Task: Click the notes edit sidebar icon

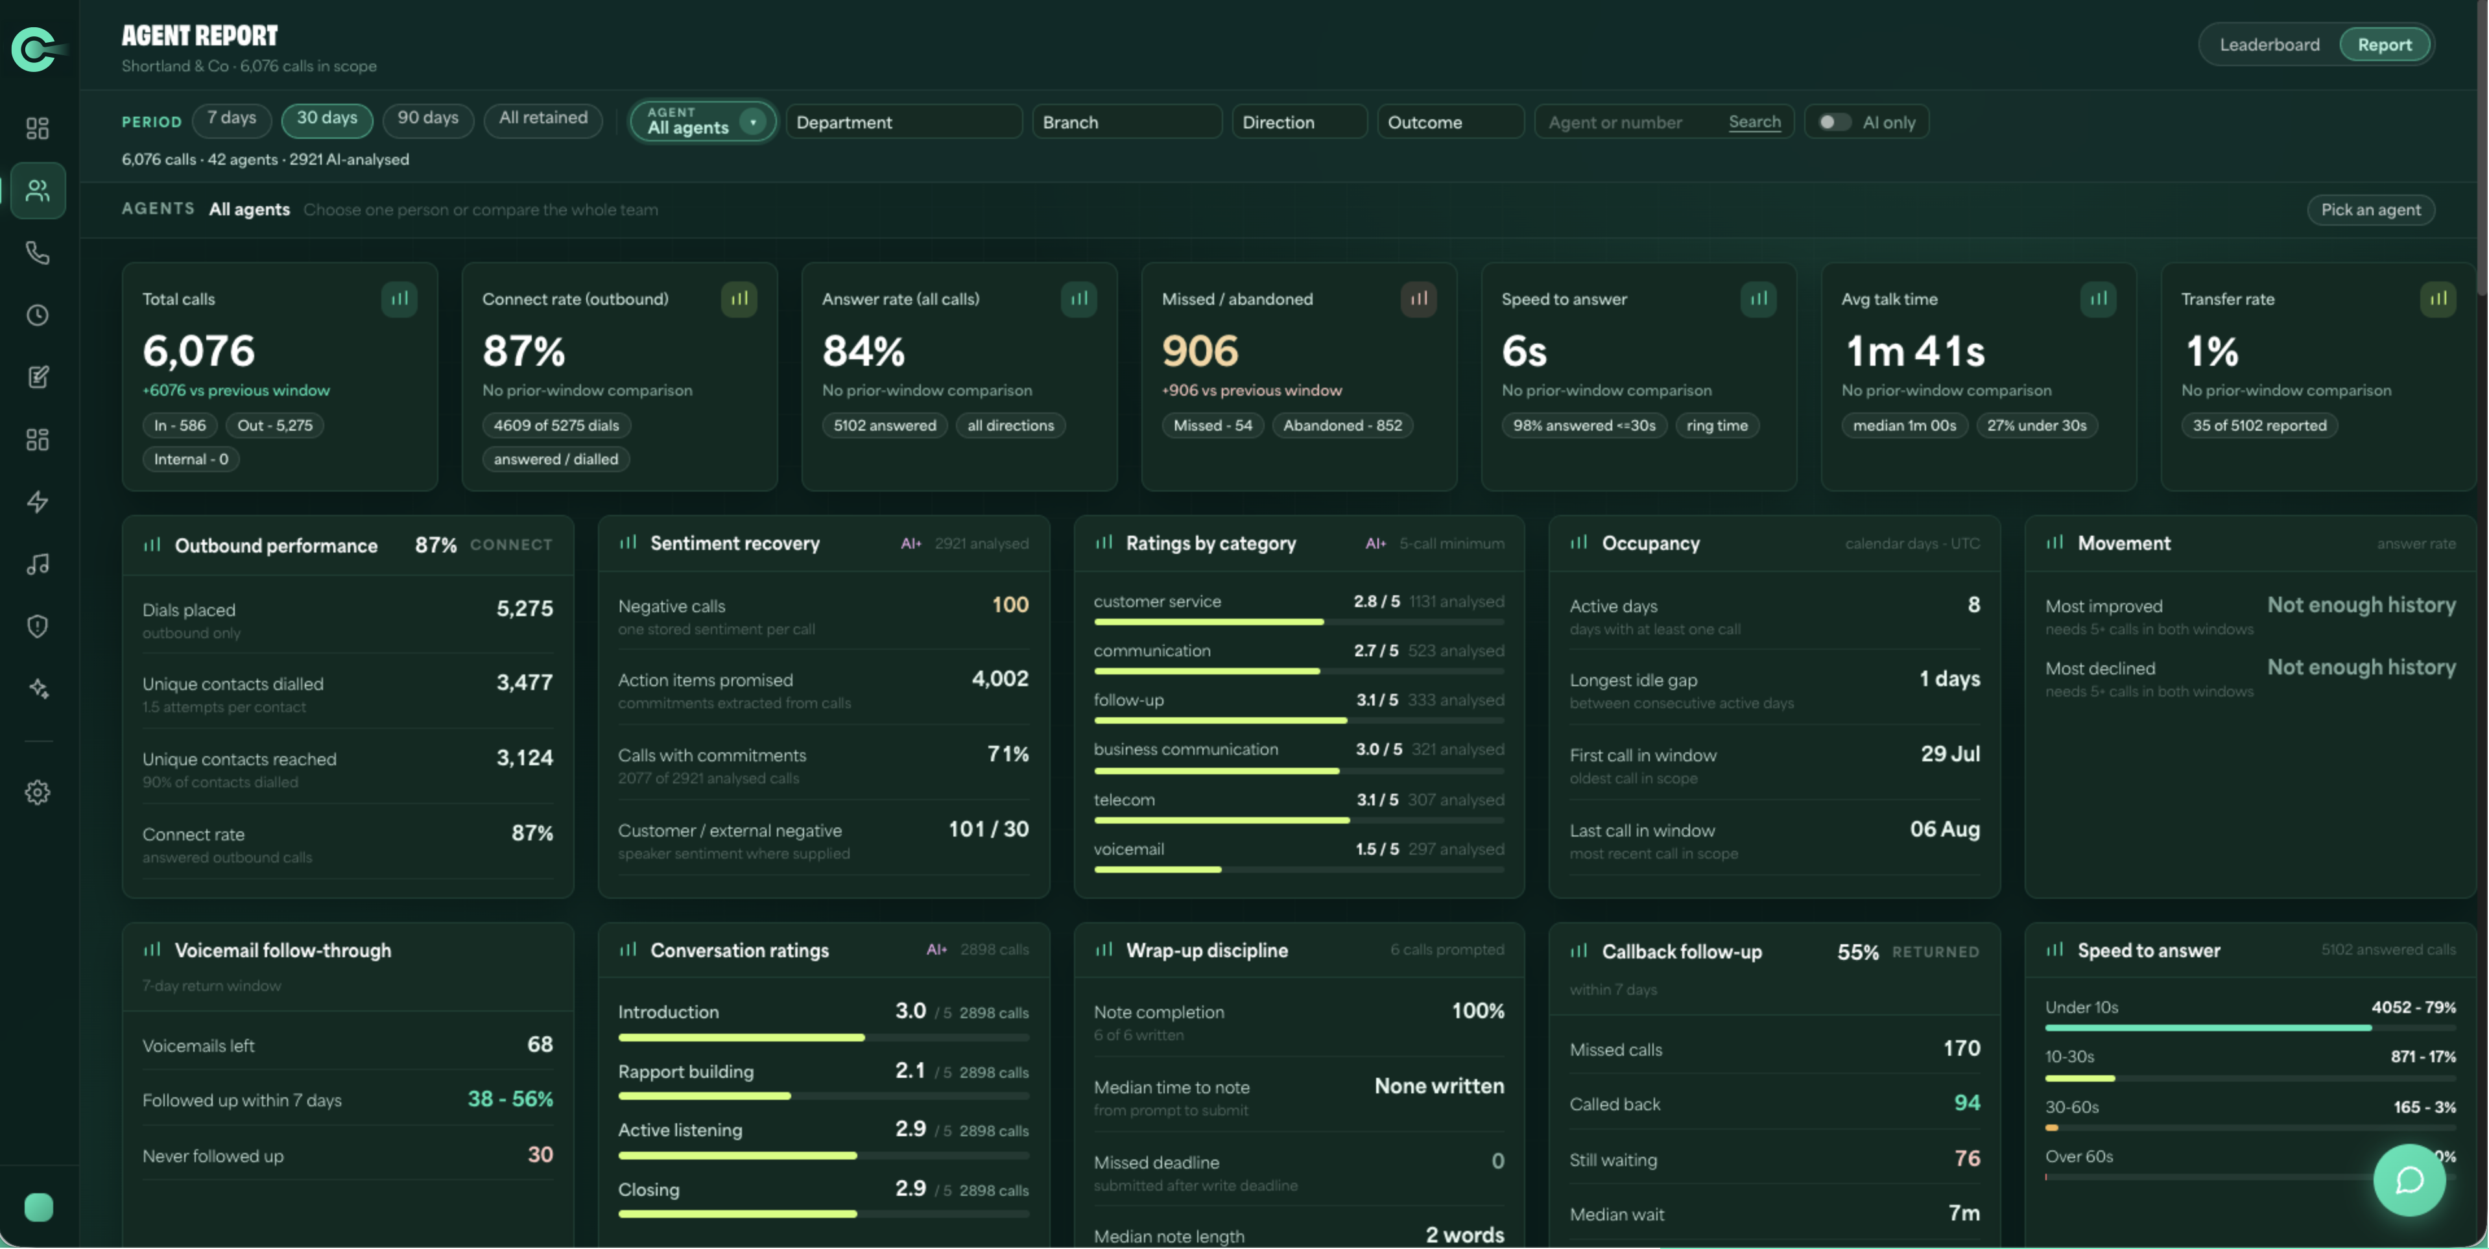Action: coord(38,377)
